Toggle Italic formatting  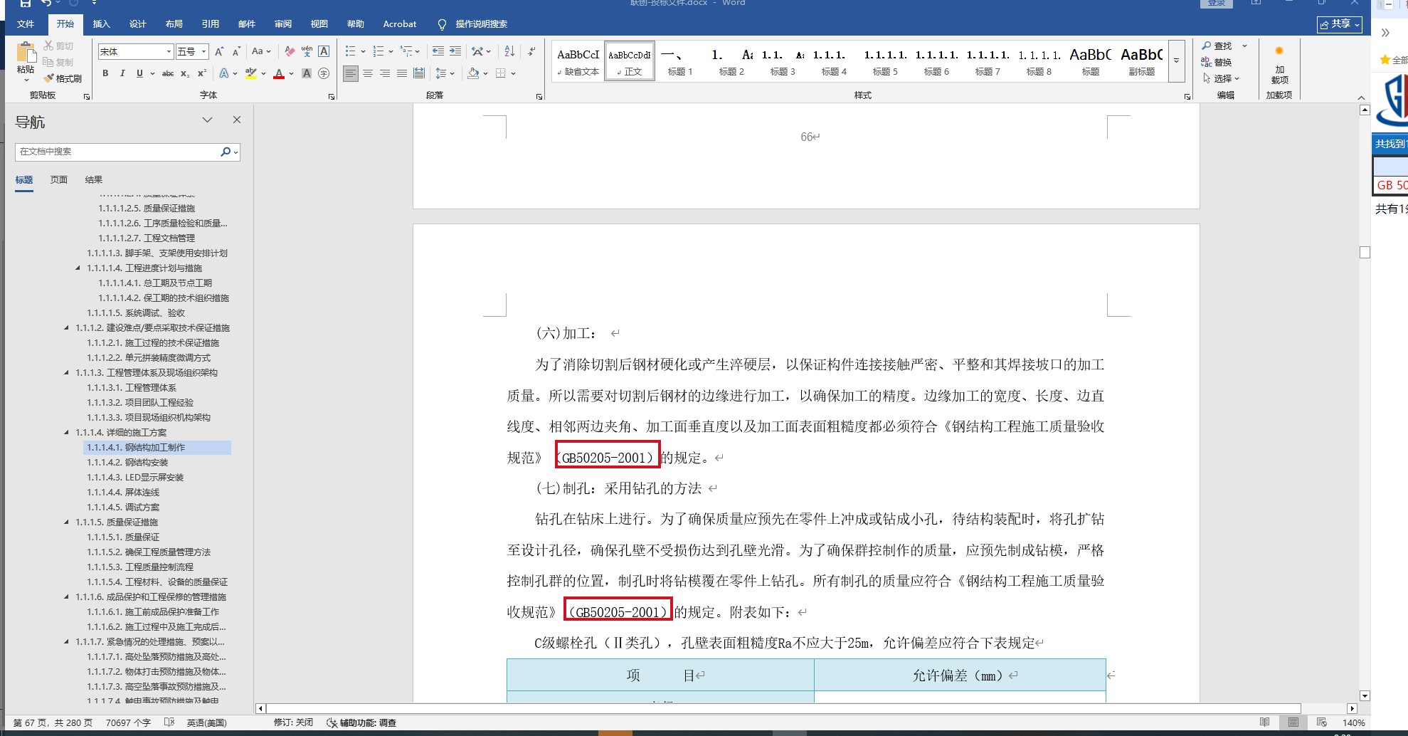coord(122,73)
